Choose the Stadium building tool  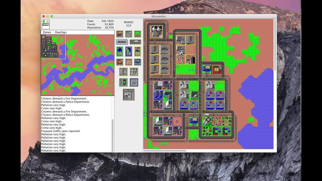pos(123,82)
